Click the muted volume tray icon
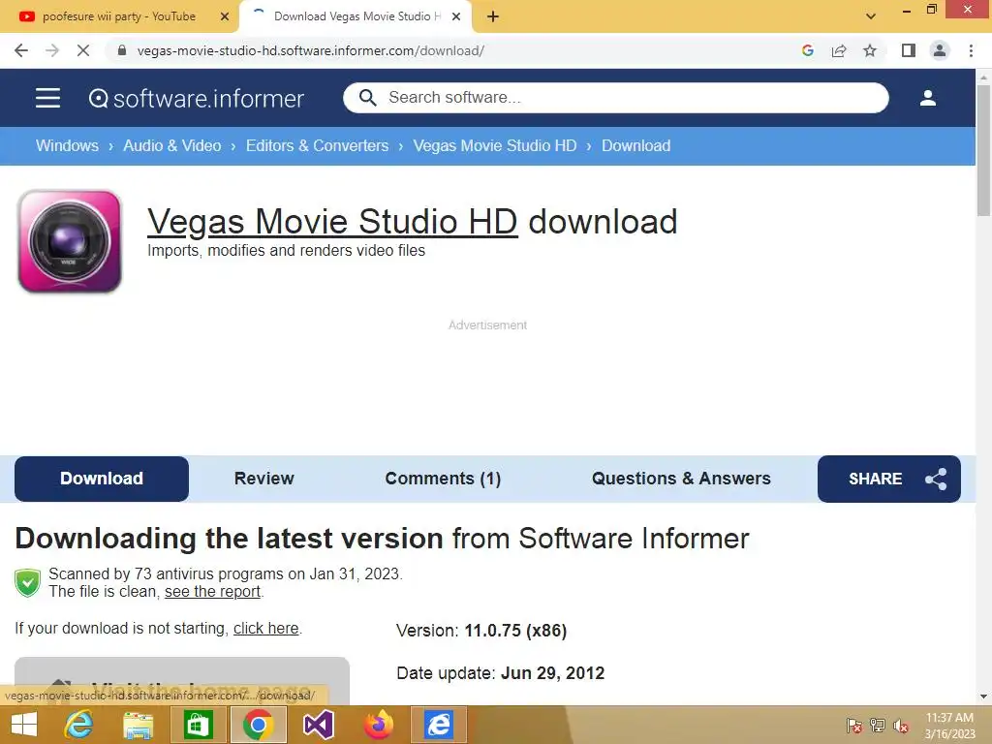The height and width of the screenshot is (744, 992). point(901,726)
